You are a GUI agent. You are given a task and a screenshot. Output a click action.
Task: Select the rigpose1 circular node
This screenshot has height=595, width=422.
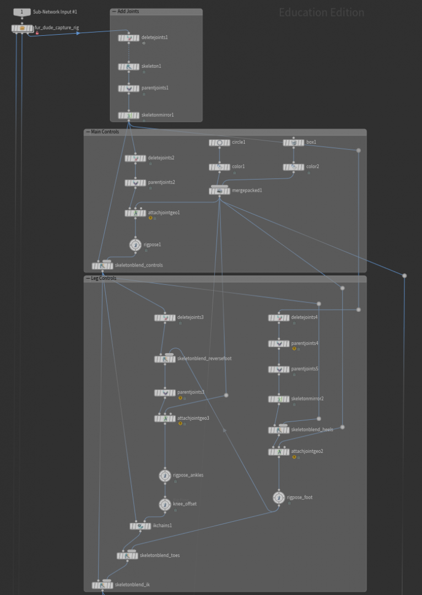(x=135, y=245)
